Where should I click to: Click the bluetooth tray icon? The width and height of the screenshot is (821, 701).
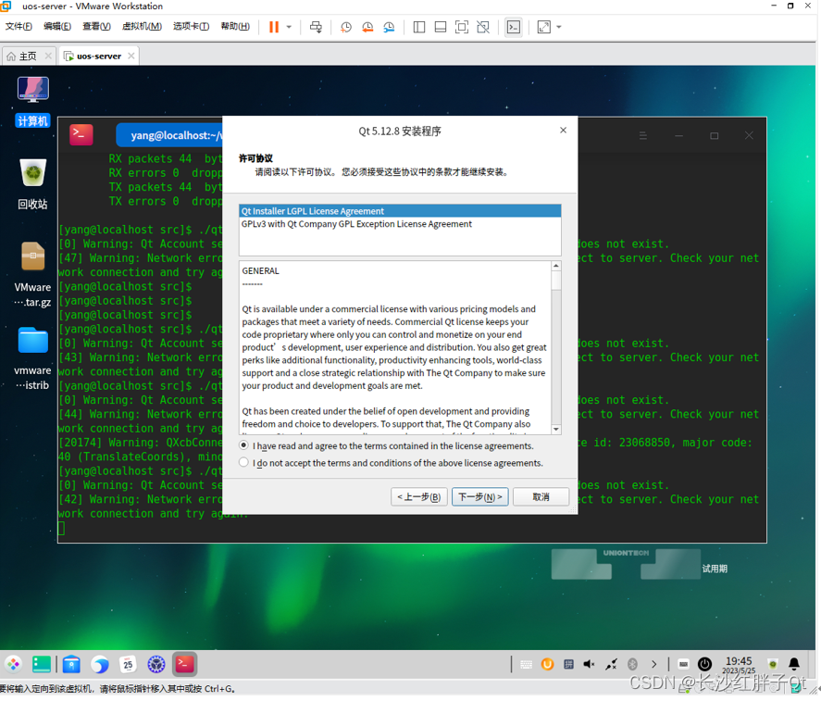point(632,664)
